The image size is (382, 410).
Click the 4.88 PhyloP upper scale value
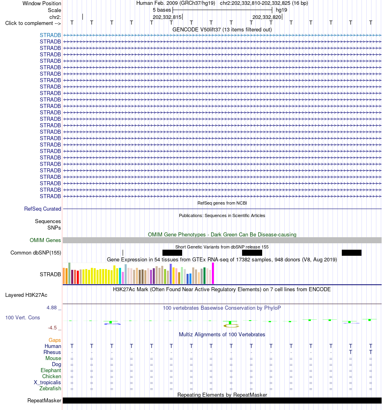[52, 308]
